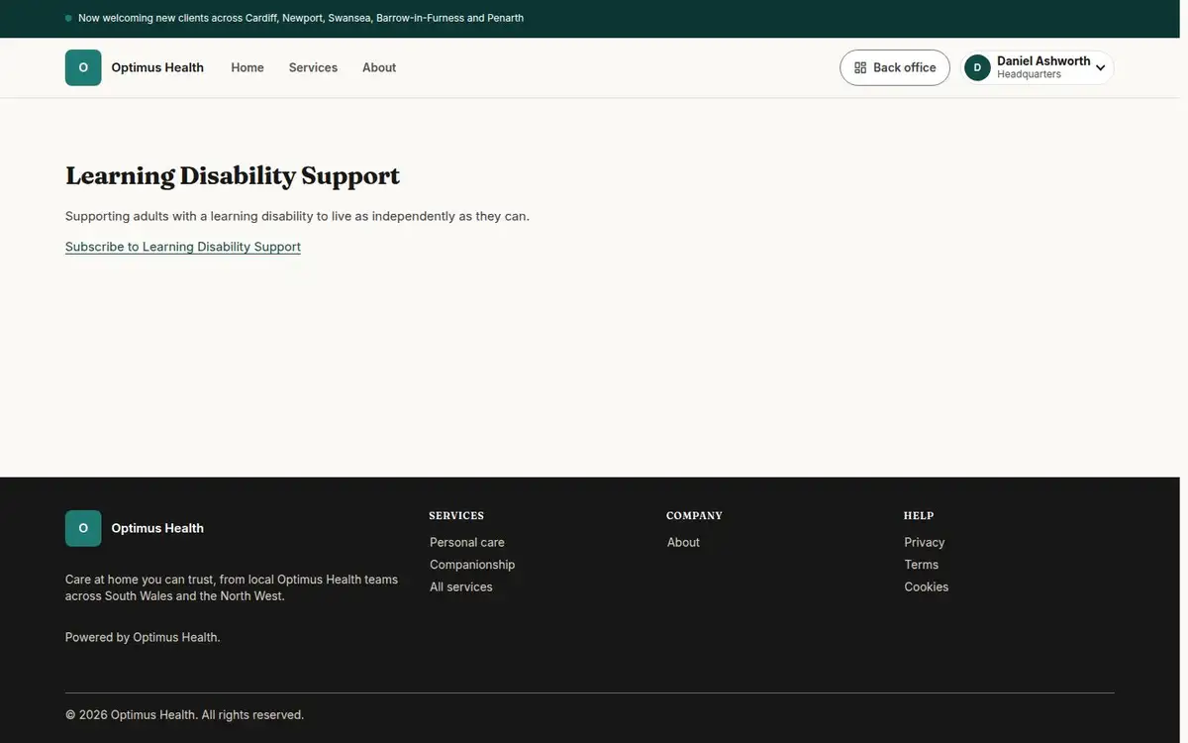Screen dimensions: 1188x743
Task: Click the 'Care at home you can trust' tagline
Action: point(232,587)
